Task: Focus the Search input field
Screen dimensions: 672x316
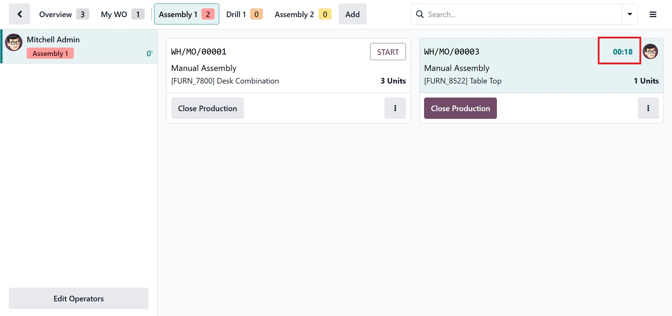Action: pos(522,14)
